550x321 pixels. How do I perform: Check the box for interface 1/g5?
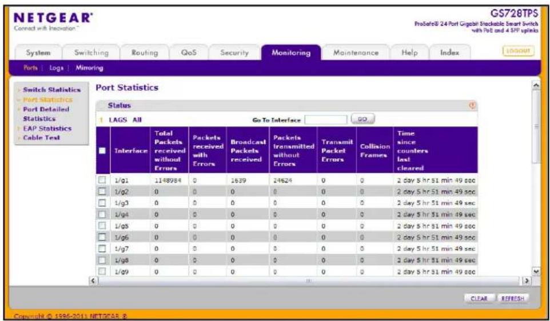(102, 226)
